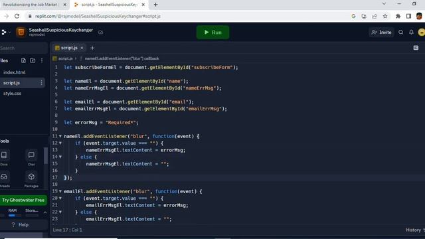Open Files panel three-dot menu

[x=42, y=60]
